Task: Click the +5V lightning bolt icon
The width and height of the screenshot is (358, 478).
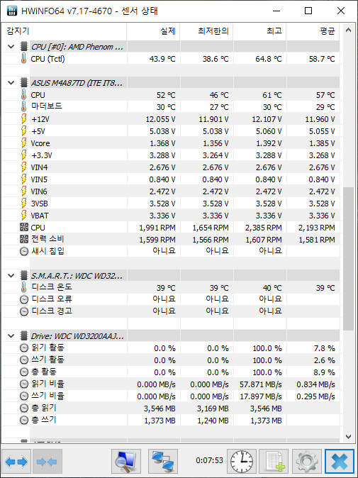Action: [24, 131]
